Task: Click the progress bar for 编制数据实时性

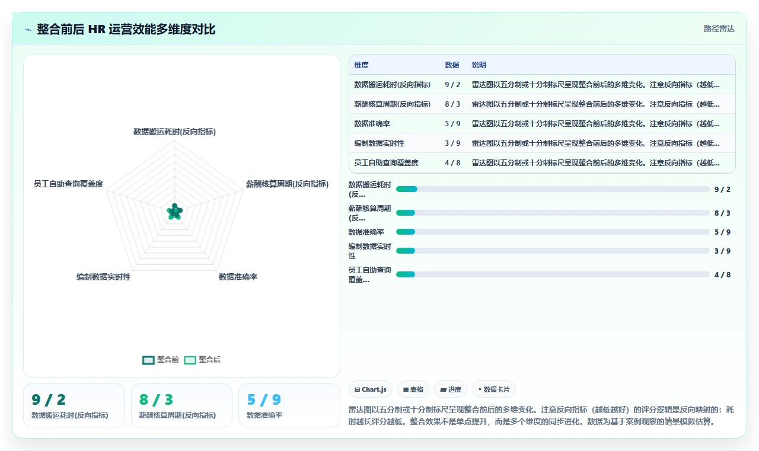Action: point(553,251)
